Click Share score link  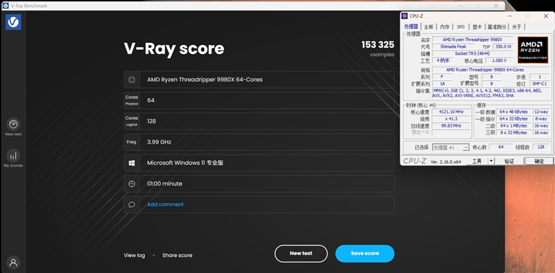(178, 255)
